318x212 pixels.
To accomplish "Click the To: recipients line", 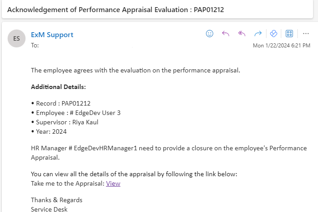I will [x=35, y=45].
